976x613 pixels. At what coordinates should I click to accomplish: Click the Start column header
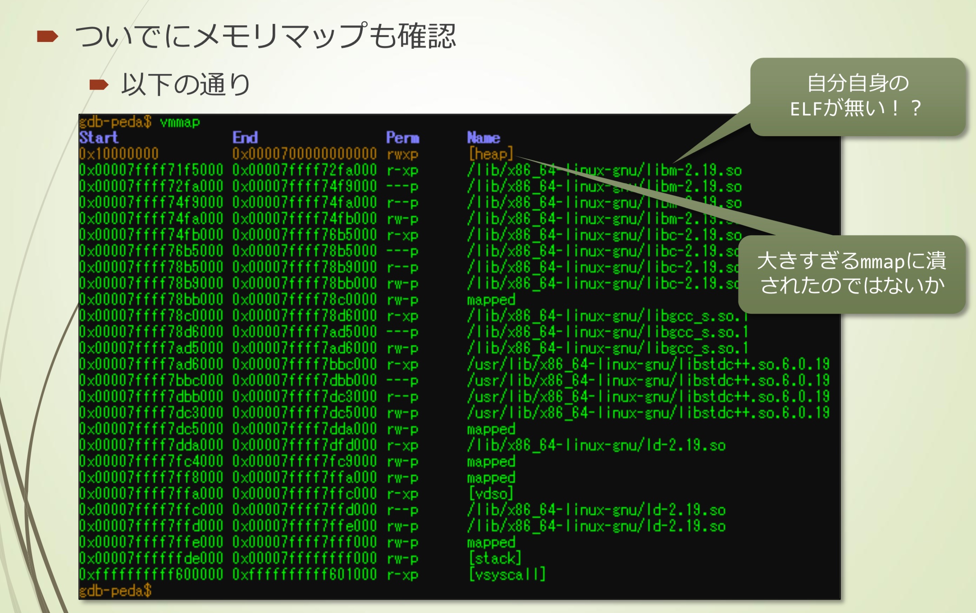coord(99,137)
